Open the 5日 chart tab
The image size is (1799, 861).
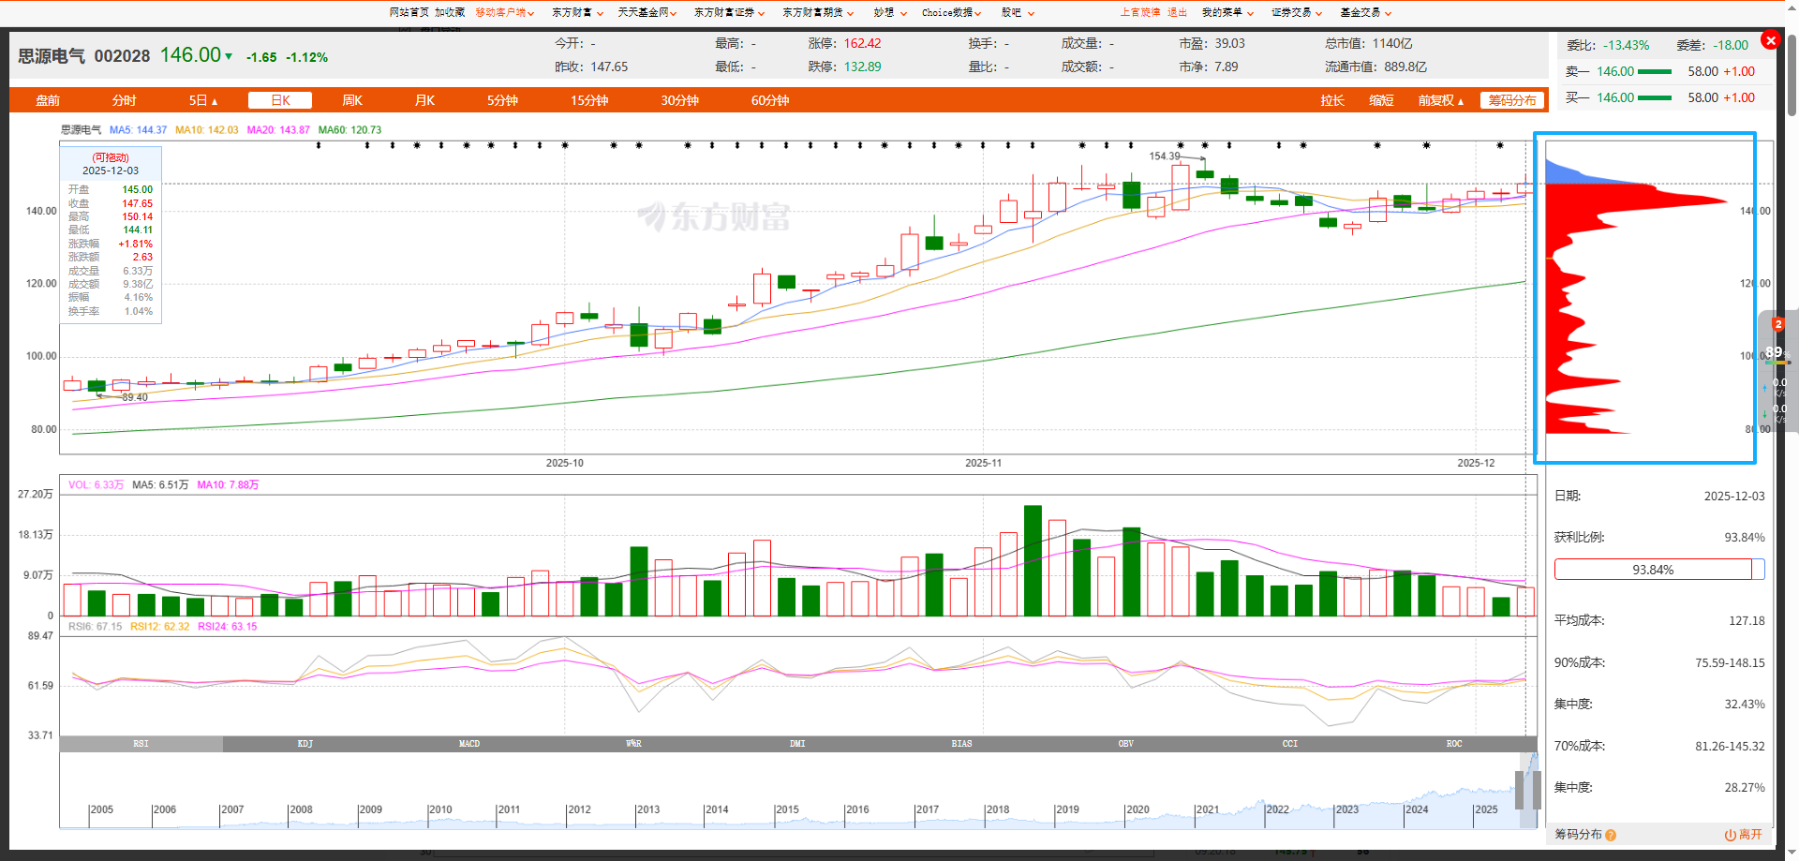202,100
